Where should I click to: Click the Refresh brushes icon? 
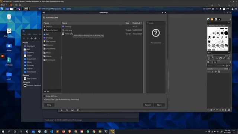pos(224,58)
